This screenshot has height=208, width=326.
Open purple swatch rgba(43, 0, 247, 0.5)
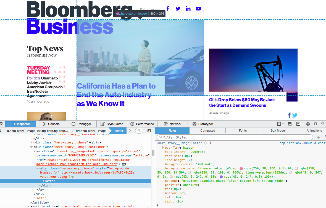221,177
